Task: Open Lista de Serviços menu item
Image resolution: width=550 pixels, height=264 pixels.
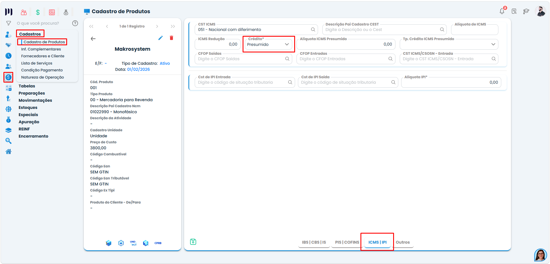Action: tap(37, 63)
